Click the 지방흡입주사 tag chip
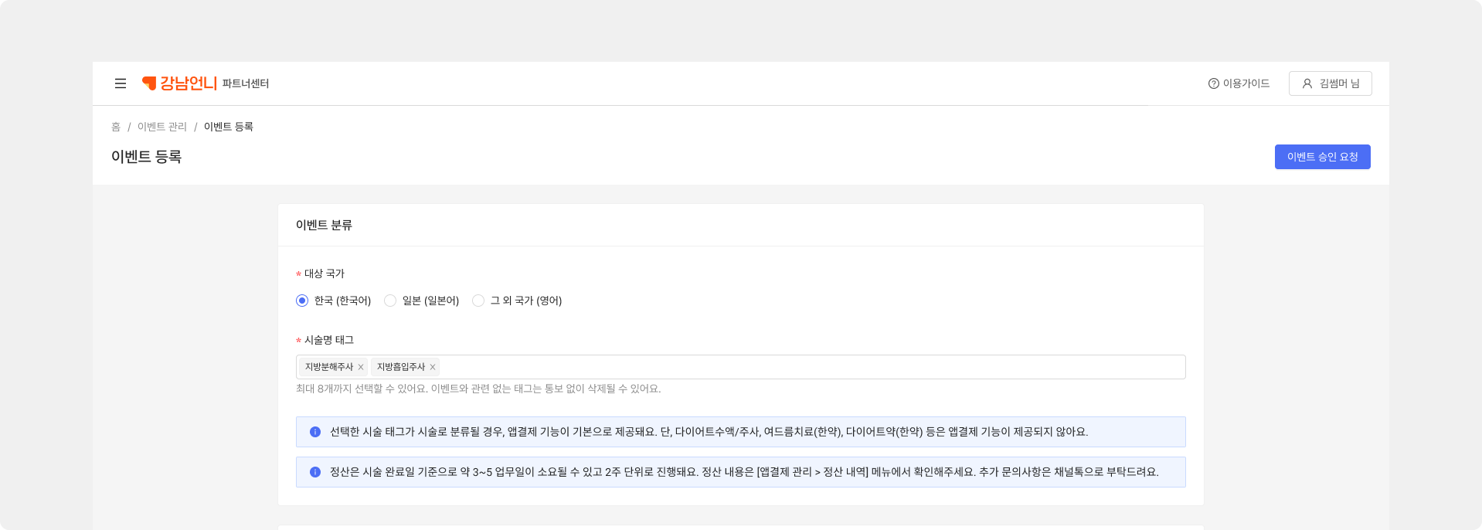The width and height of the screenshot is (1482, 530). [400, 367]
